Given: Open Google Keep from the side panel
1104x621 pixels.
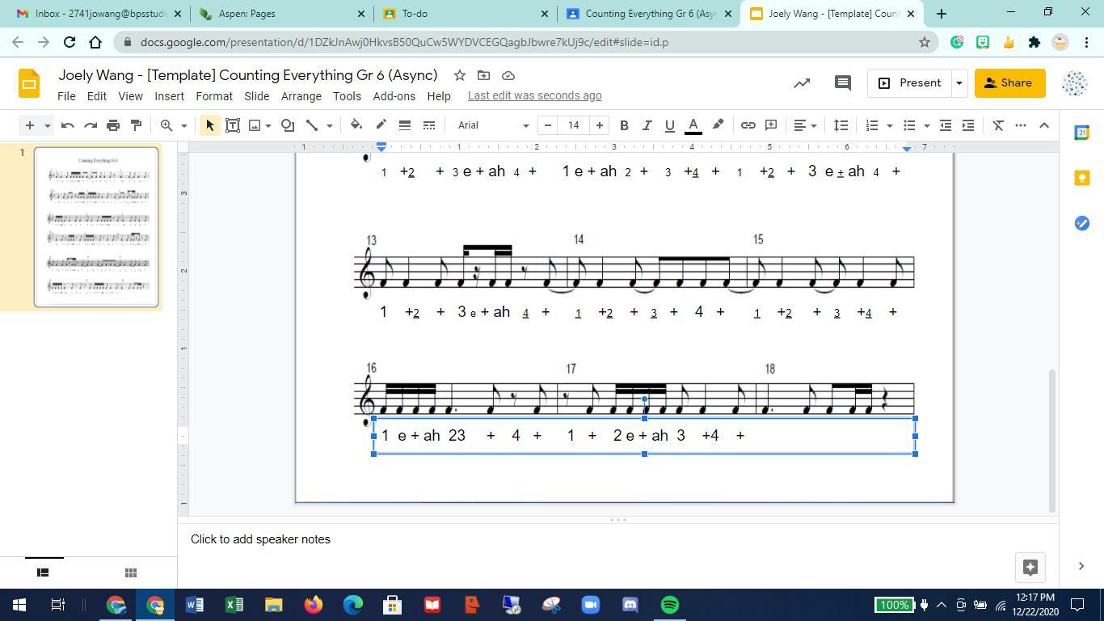Looking at the screenshot, I should pos(1083,178).
